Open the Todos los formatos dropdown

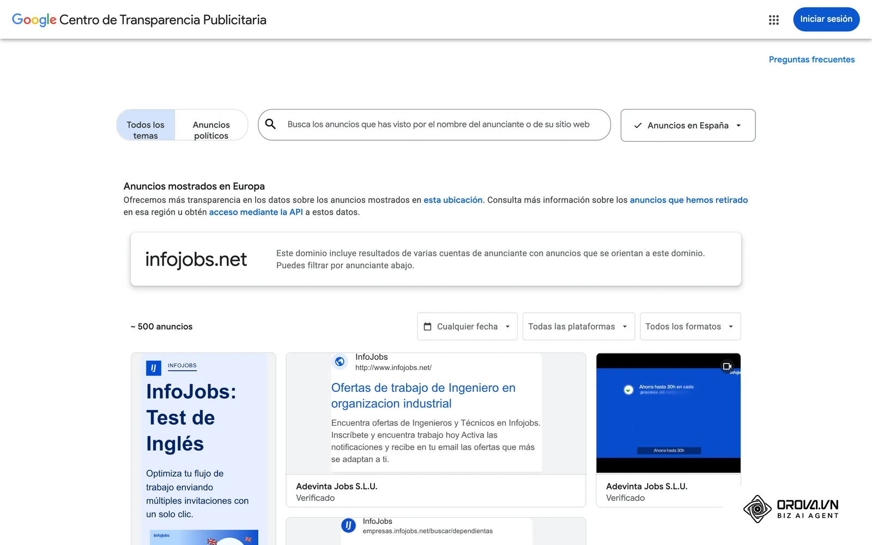[690, 326]
